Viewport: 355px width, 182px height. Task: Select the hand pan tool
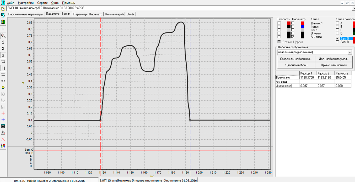pos(3,87)
